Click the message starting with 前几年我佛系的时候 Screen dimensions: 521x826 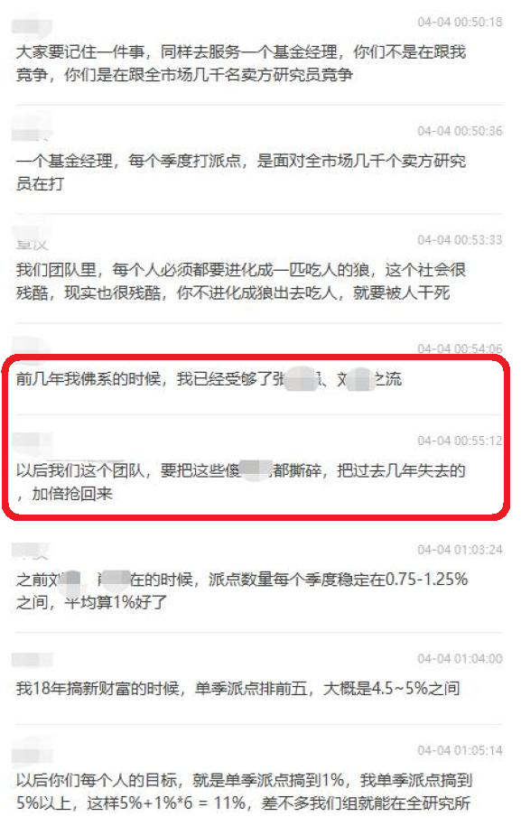(x=209, y=379)
